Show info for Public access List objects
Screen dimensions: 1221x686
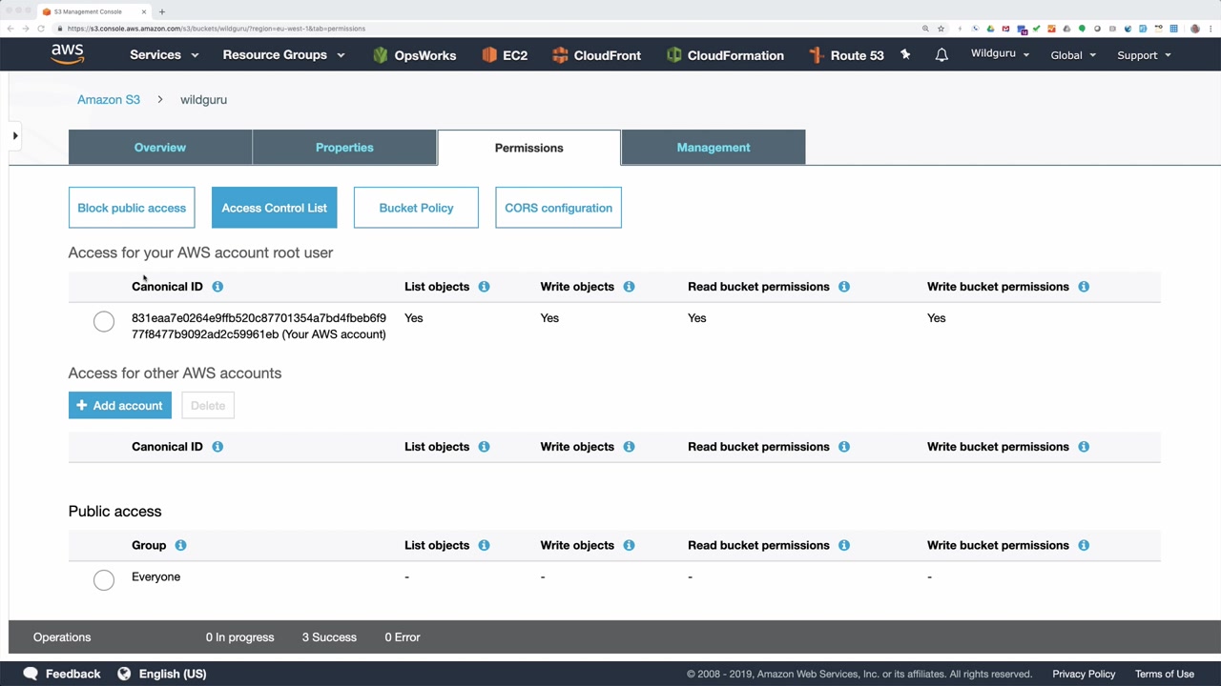coord(484,545)
